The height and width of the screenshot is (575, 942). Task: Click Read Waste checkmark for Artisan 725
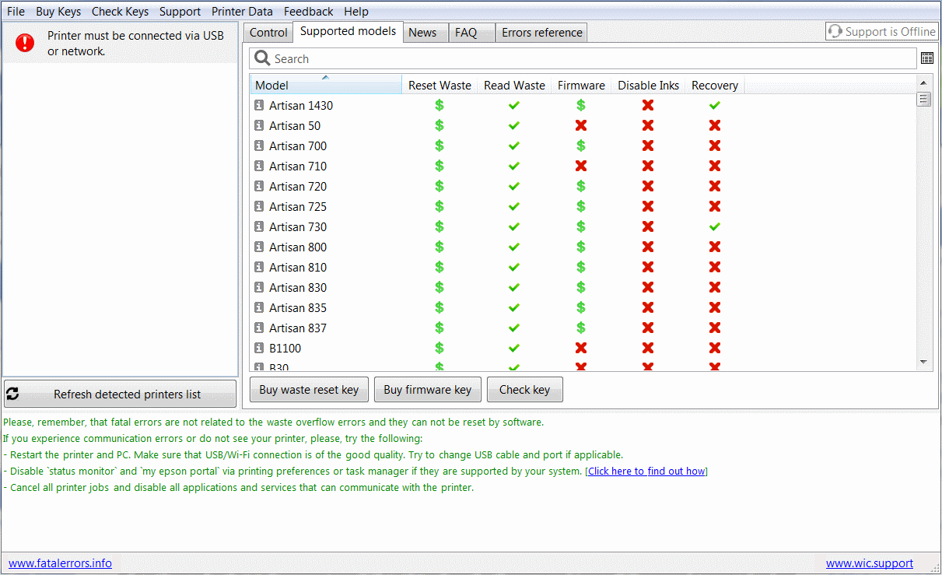pos(514,206)
